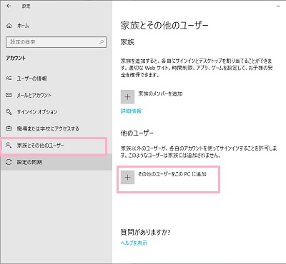Click the person icon for 家族とその他のユーザー
This screenshot has height=264, width=286.
9,145
